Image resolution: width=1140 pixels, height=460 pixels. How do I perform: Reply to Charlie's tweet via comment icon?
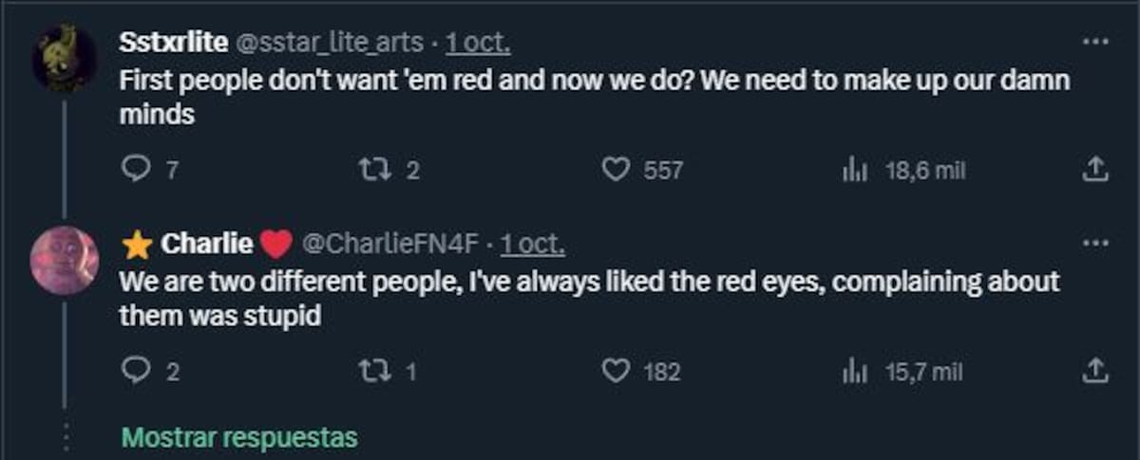[136, 371]
